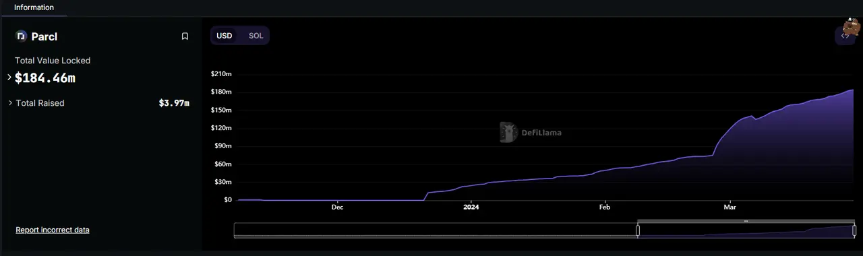Bookmark the Parcl protocol

click(185, 36)
